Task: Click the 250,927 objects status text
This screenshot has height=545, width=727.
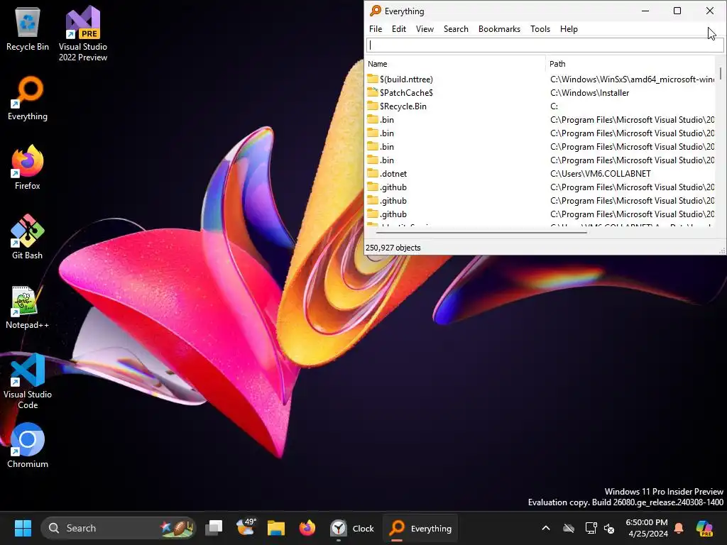Action: pyautogui.click(x=393, y=248)
